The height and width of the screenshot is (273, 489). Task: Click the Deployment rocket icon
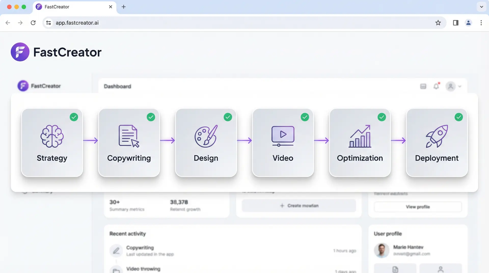(437, 136)
